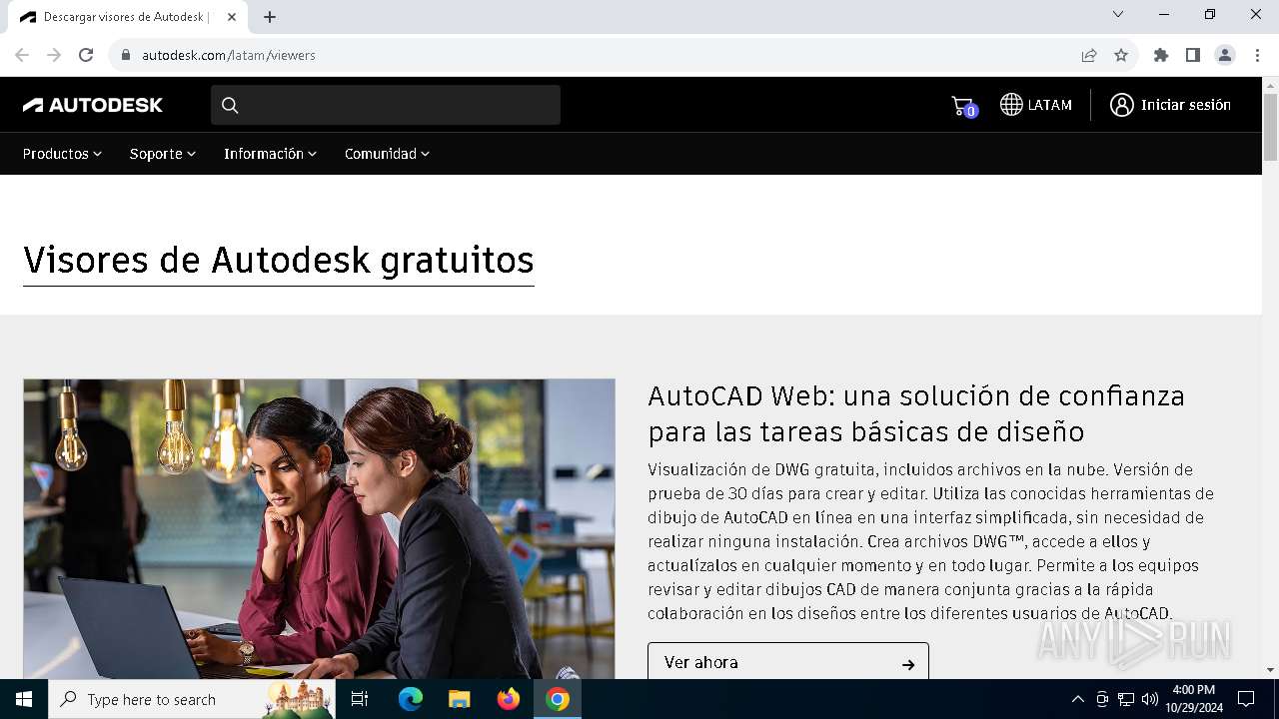Click the Visores de Autodesk gratuitos heading
The width and height of the screenshot is (1279, 719).
click(x=279, y=260)
